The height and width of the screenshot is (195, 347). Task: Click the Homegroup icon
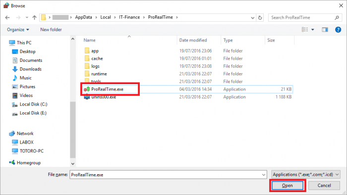click(x=12, y=162)
